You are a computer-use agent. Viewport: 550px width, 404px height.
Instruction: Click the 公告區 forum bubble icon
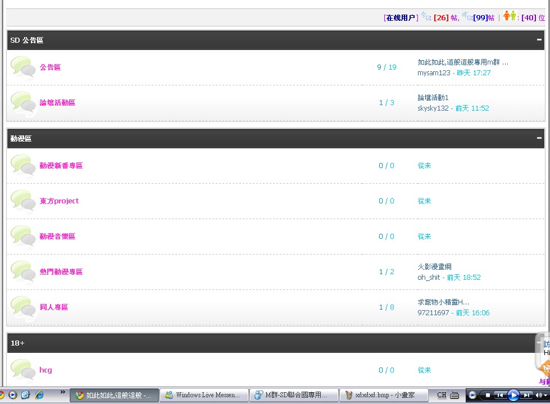(23, 67)
